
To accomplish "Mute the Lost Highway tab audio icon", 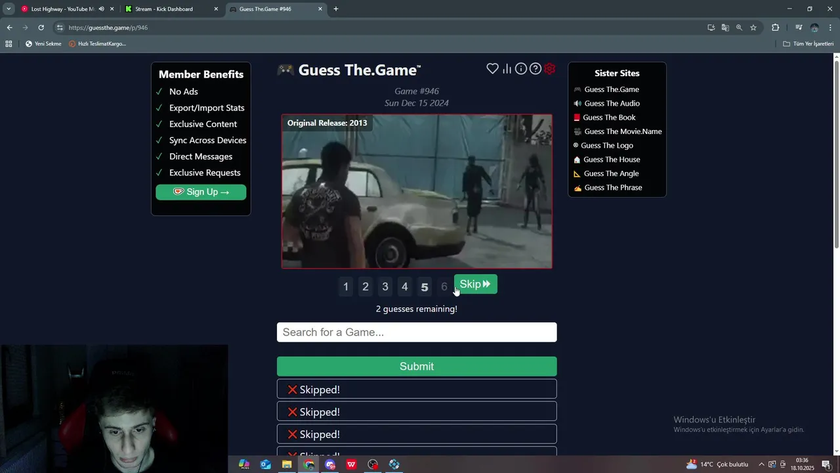I will click(x=101, y=9).
